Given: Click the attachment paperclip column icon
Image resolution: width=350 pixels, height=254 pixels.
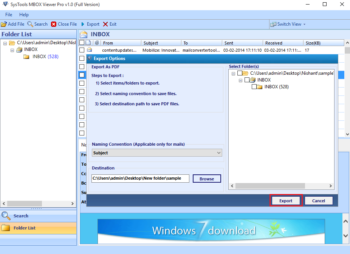Looking at the screenshot, I should 97,43.
